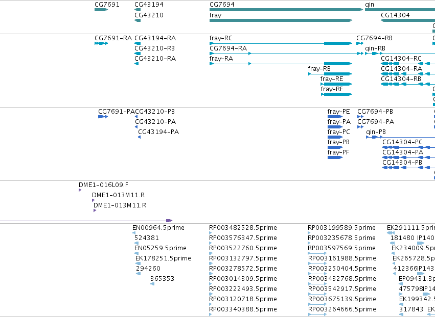Click the fray-RC transcript glyph

click(x=281, y=43)
